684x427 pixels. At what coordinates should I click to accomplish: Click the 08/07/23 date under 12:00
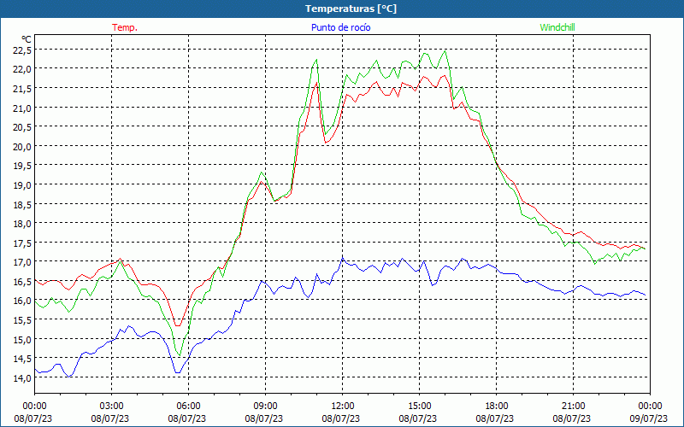point(341,418)
